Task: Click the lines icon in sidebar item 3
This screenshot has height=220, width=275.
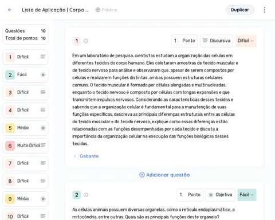Action: (x=43, y=92)
